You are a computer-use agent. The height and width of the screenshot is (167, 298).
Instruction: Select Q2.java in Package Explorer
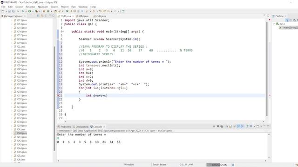(20, 46)
